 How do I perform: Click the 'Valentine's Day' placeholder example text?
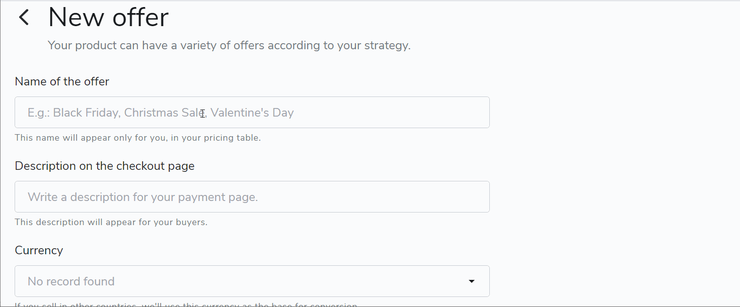tap(252, 113)
